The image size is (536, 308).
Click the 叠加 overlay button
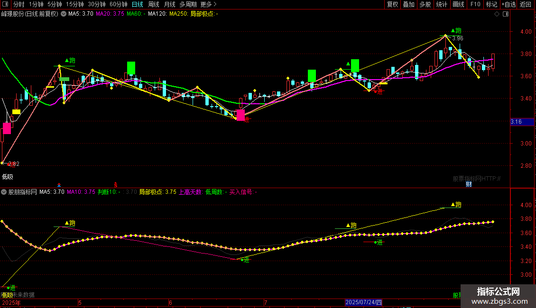pos(409,4)
